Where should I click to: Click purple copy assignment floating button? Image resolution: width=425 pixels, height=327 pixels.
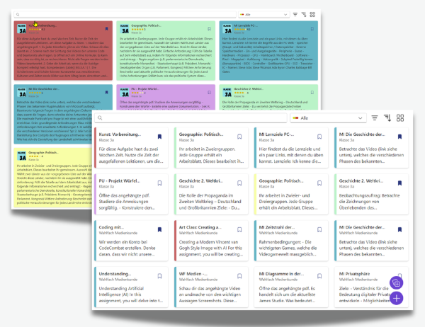(x=396, y=283)
